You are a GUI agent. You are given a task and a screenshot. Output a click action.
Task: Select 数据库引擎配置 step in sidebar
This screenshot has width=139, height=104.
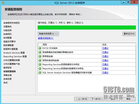coord(11,49)
